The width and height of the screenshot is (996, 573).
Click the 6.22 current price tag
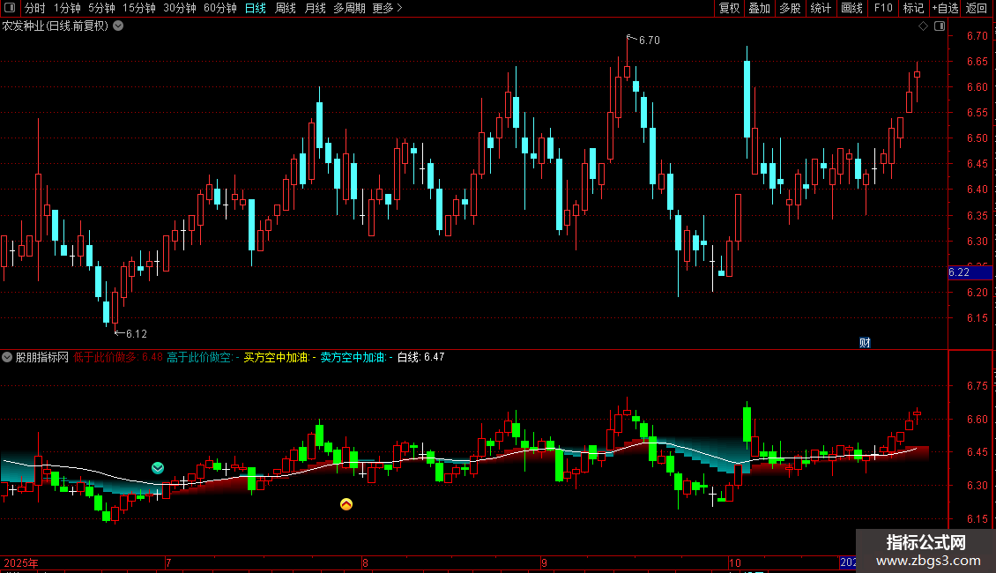[970, 272]
